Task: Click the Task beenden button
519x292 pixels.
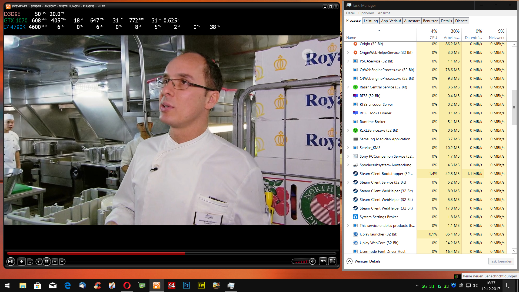Action: [x=501, y=261]
